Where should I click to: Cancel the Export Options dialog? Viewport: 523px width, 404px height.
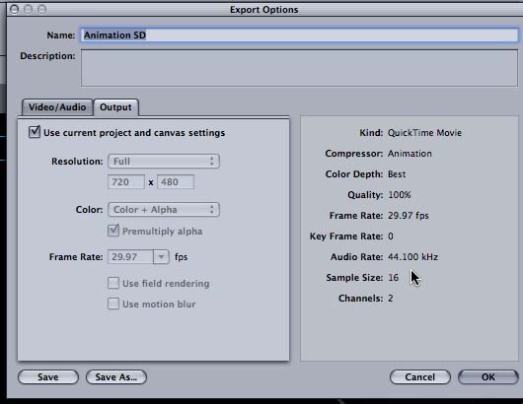pos(420,377)
